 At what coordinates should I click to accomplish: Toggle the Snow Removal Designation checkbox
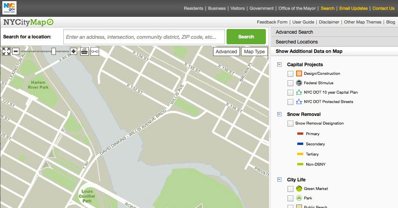pyautogui.click(x=290, y=123)
